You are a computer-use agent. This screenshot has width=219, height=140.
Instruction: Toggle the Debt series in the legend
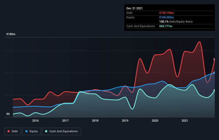tap(13, 131)
